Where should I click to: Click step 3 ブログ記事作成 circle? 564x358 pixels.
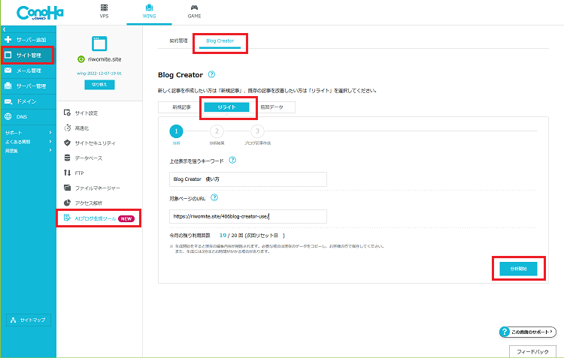click(x=257, y=131)
